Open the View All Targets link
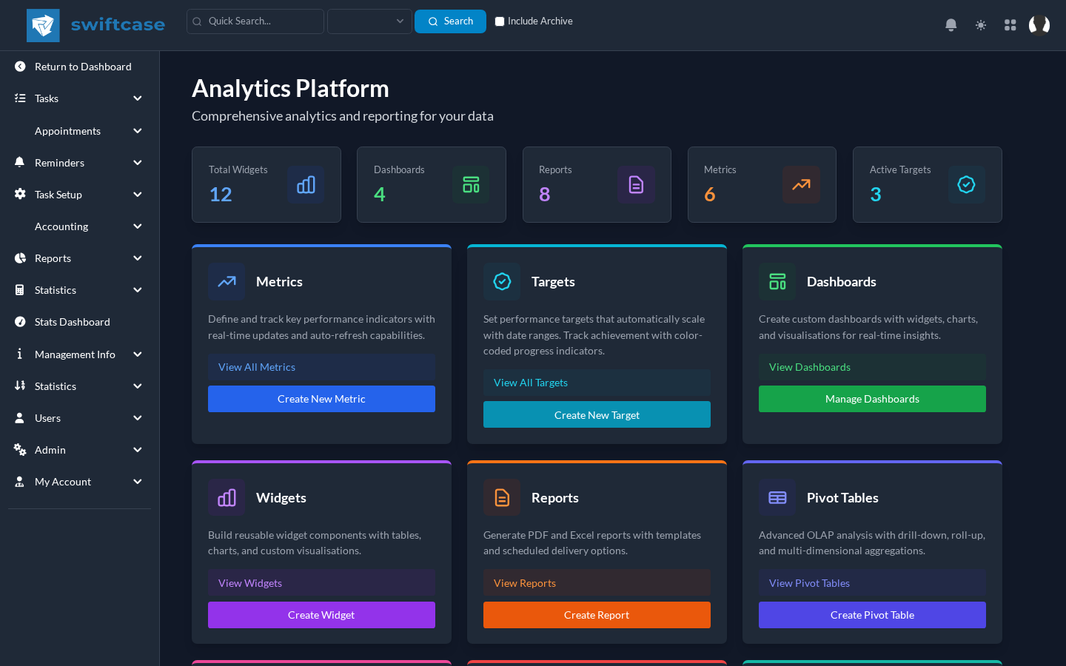Screen dimensions: 1066x666 tap(531, 383)
